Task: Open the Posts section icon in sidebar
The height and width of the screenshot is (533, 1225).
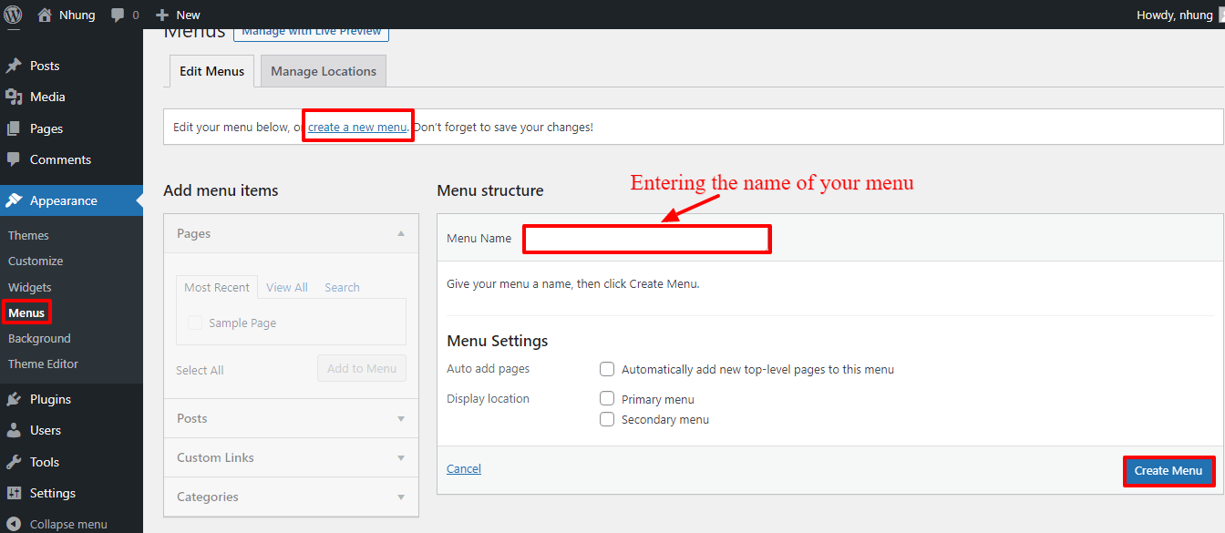Action: pyautogui.click(x=15, y=65)
